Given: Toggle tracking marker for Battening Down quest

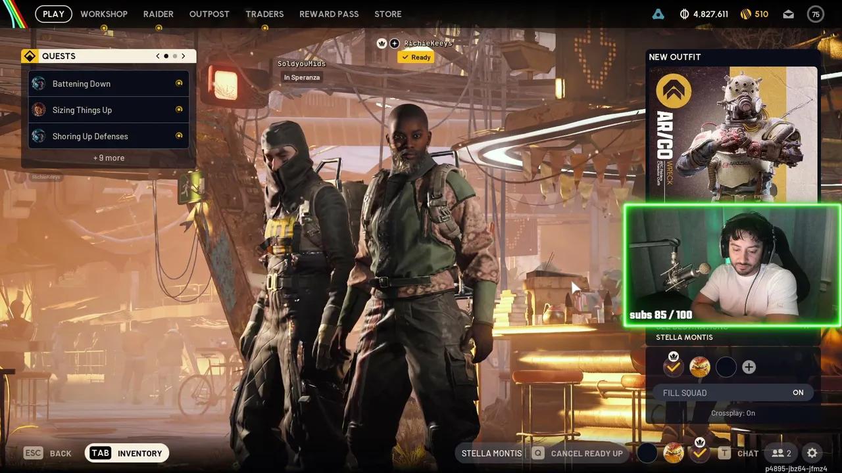Looking at the screenshot, I should pos(179,83).
